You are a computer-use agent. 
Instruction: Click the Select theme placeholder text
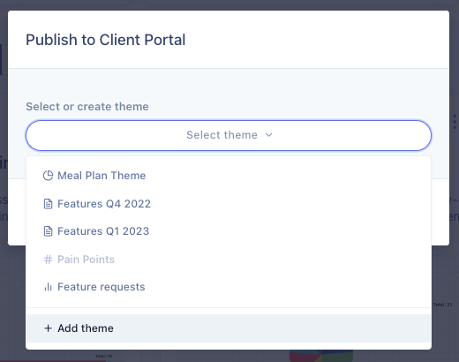point(222,135)
